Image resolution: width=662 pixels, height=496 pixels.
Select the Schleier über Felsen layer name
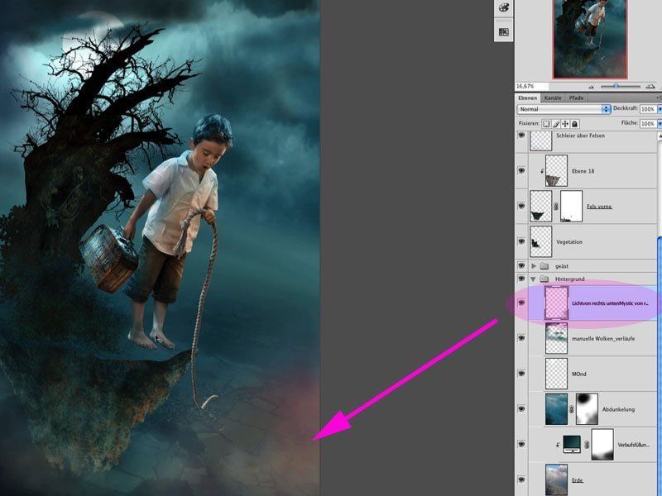(x=580, y=136)
